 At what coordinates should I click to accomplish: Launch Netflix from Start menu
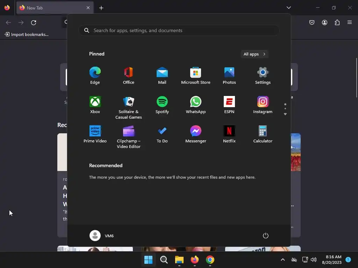click(x=229, y=134)
